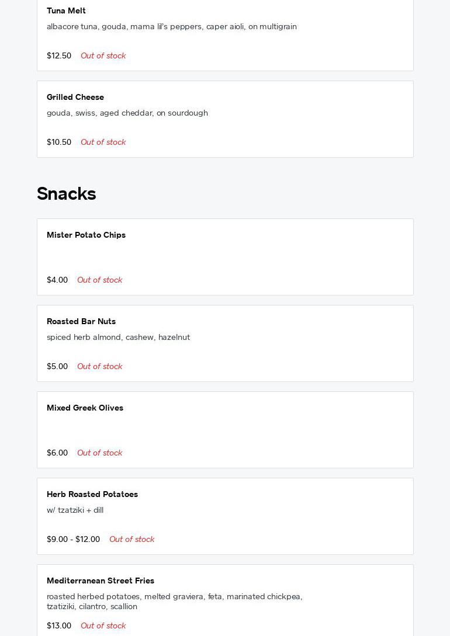Click Out of stock label on Mixed Greek Olives

pyautogui.click(x=99, y=453)
